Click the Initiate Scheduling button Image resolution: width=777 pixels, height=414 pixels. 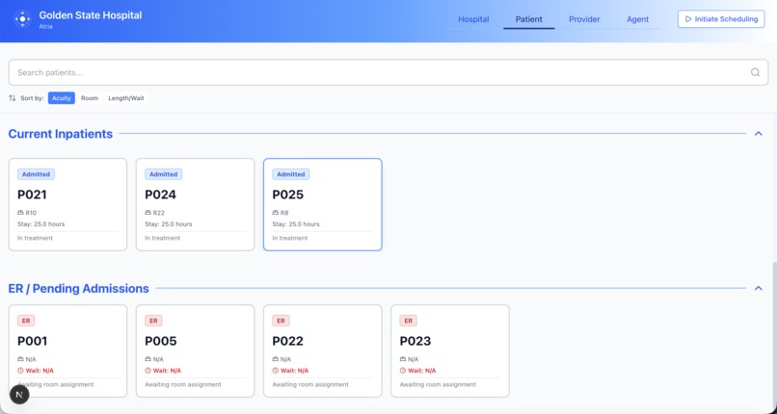721,19
